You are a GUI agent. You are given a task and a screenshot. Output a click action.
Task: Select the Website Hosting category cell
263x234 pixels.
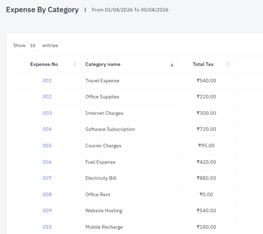[x=129, y=211]
